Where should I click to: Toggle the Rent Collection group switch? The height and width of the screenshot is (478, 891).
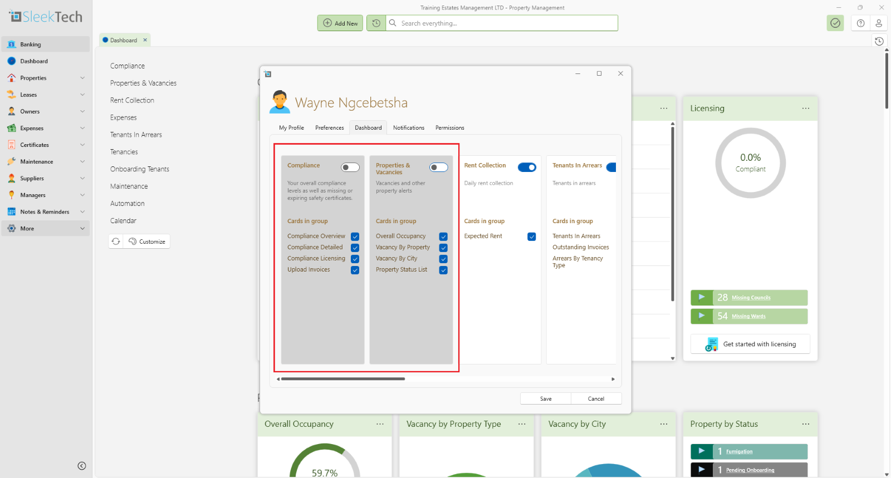tap(527, 167)
